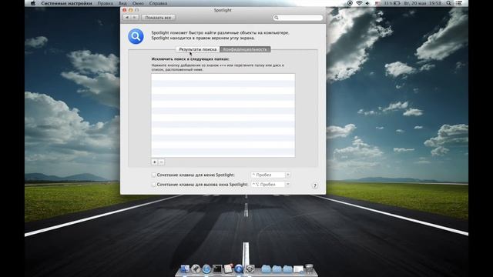Go forward with the right arrow button
493x277 pixels.
point(135,18)
